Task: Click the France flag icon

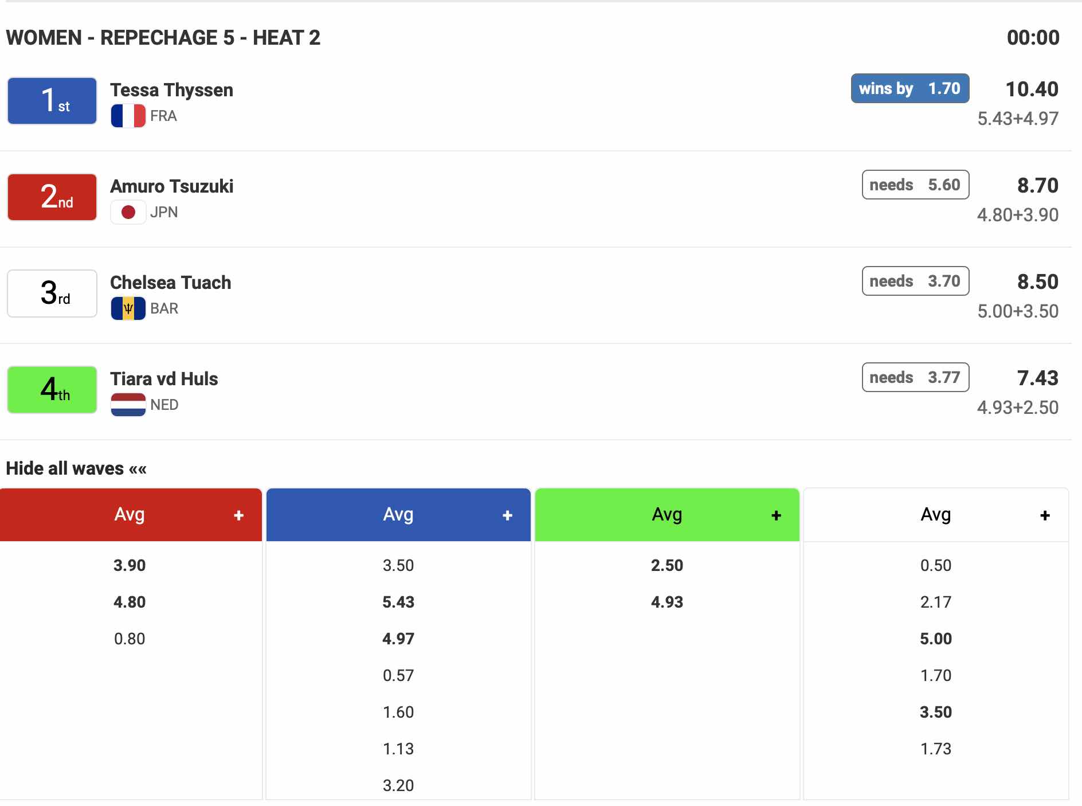Action: [128, 116]
